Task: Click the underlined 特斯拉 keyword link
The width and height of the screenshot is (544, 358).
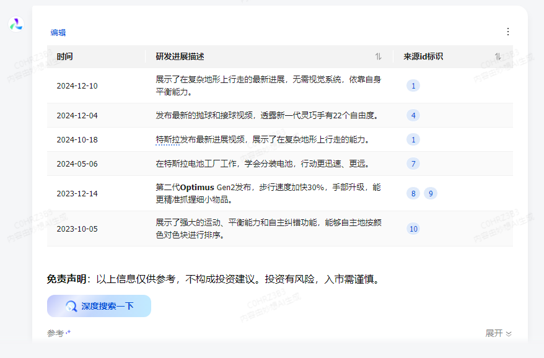Action: 167,139
